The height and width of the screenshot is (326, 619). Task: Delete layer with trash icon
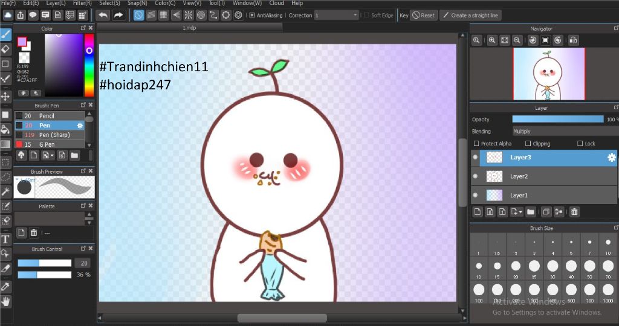(x=574, y=212)
